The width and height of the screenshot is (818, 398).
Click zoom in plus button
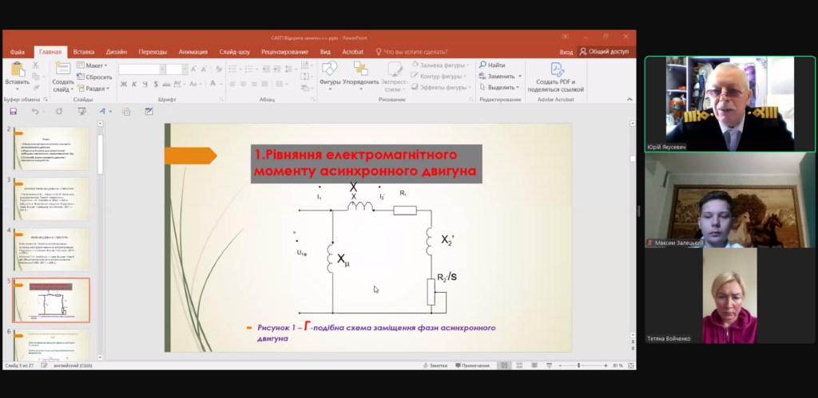coord(606,366)
